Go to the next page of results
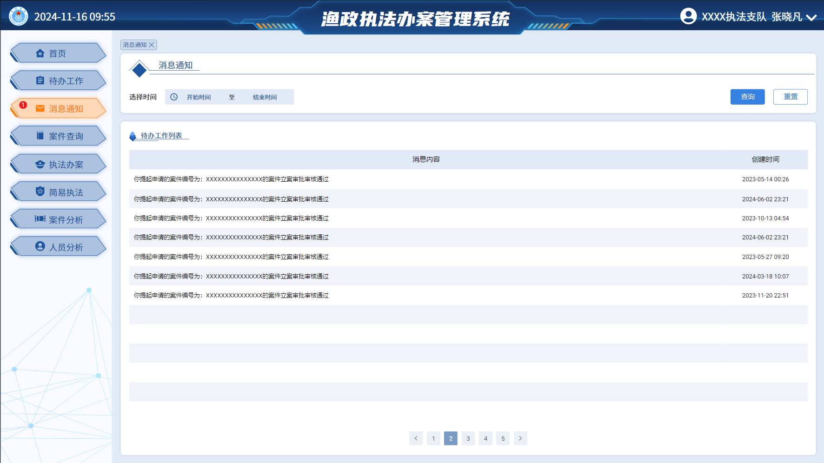The height and width of the screenshot is (463, 824). [520, 438]
